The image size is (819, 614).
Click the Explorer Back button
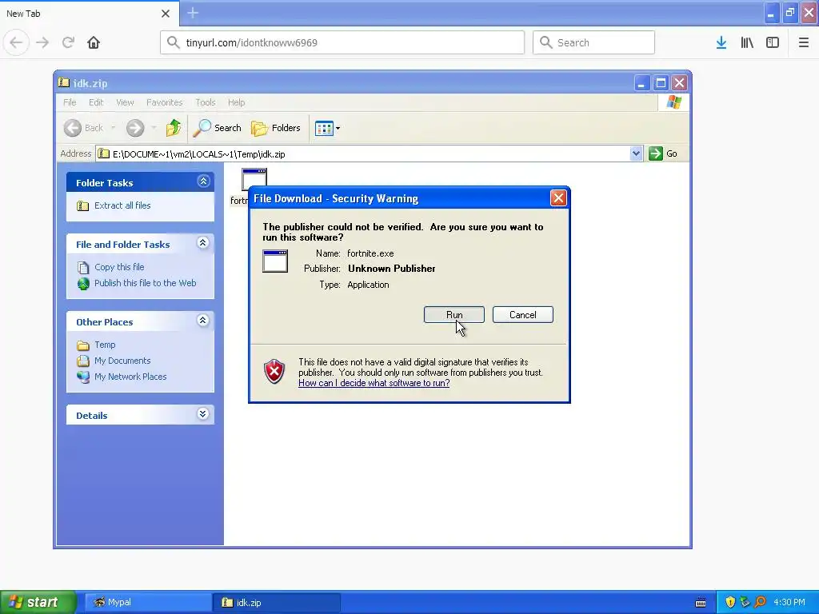83,128
